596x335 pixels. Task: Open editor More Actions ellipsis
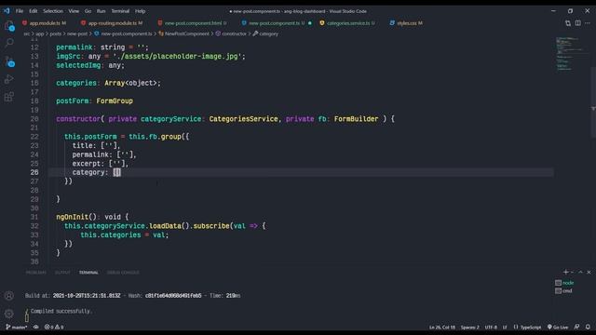click(x=588, y=23)
